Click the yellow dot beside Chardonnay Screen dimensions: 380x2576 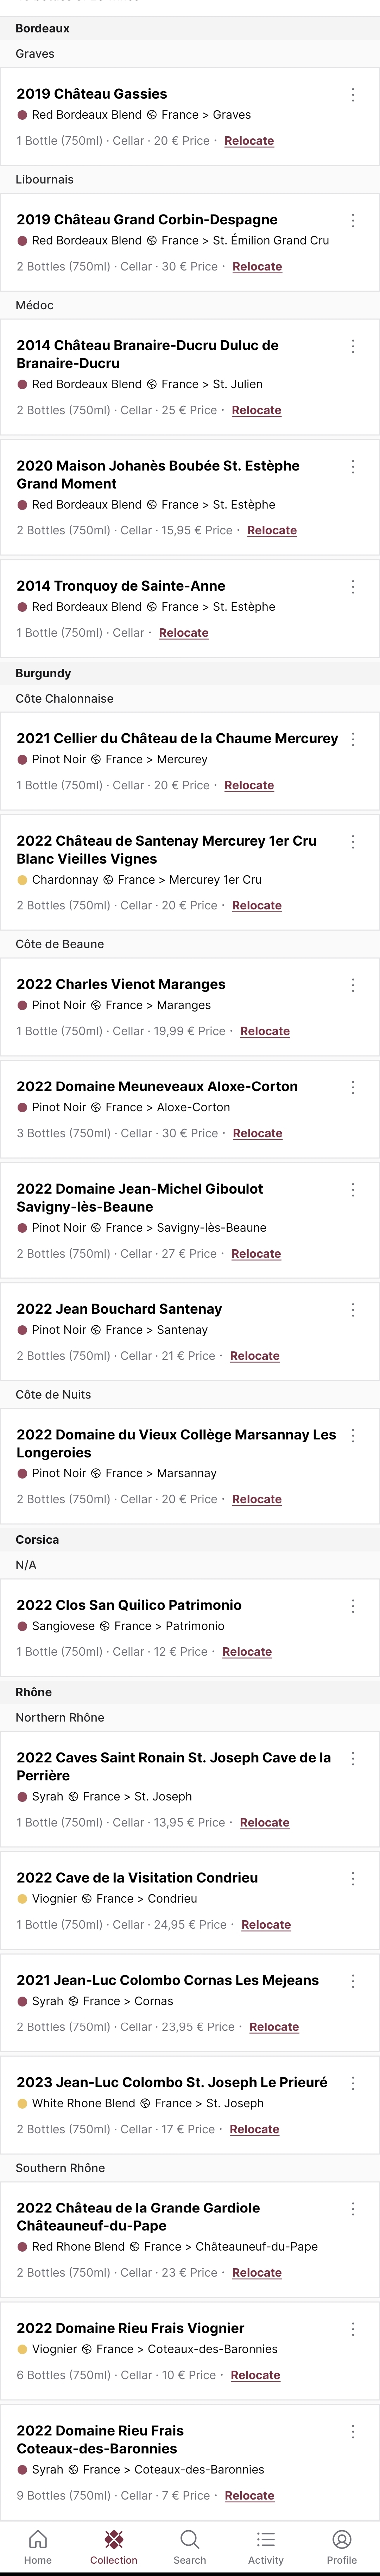(x=22, y=880)
